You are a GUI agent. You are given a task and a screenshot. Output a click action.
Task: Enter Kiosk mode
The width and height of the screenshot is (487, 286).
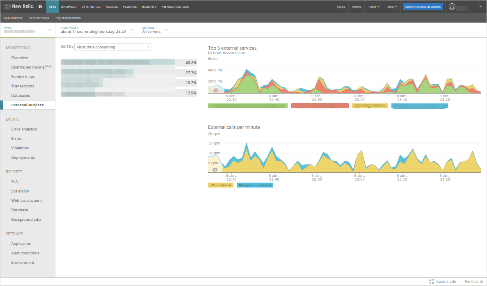[443, 281]
